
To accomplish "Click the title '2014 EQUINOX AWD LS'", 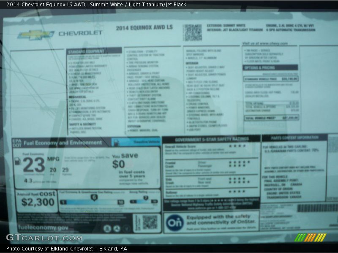I will coord(144,28).
